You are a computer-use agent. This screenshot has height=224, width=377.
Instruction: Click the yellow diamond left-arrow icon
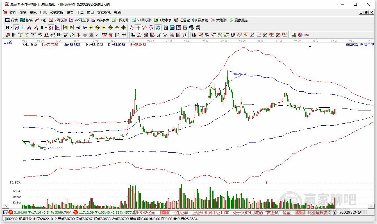[91, 28]
